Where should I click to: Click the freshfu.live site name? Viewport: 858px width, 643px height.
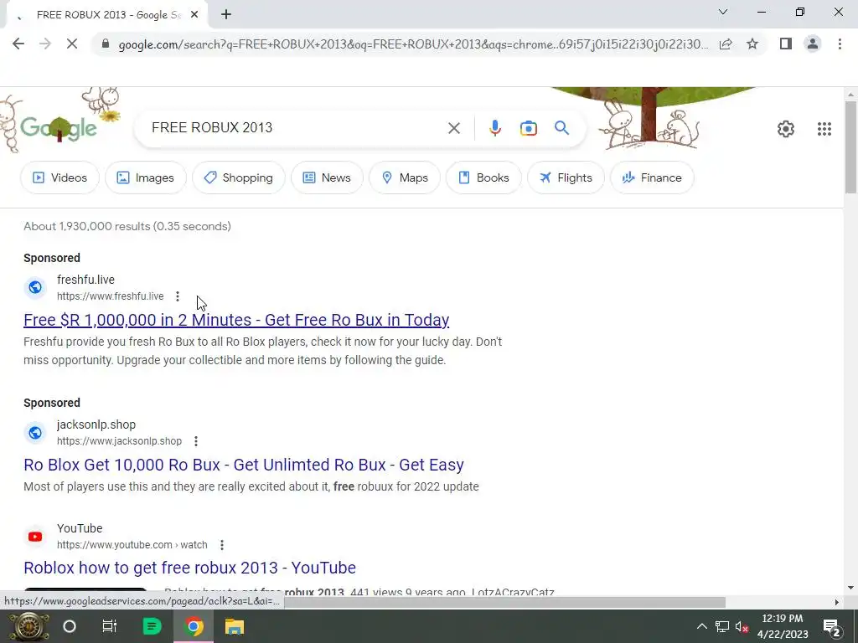click(x=86, y=280)
